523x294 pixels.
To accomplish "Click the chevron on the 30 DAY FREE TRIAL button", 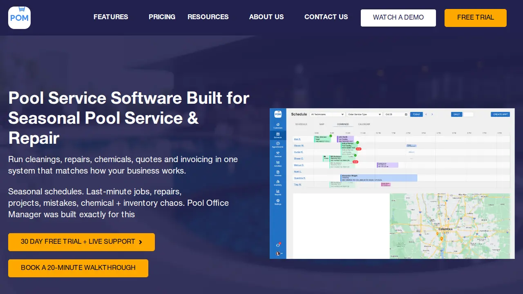I will (141, 242).
